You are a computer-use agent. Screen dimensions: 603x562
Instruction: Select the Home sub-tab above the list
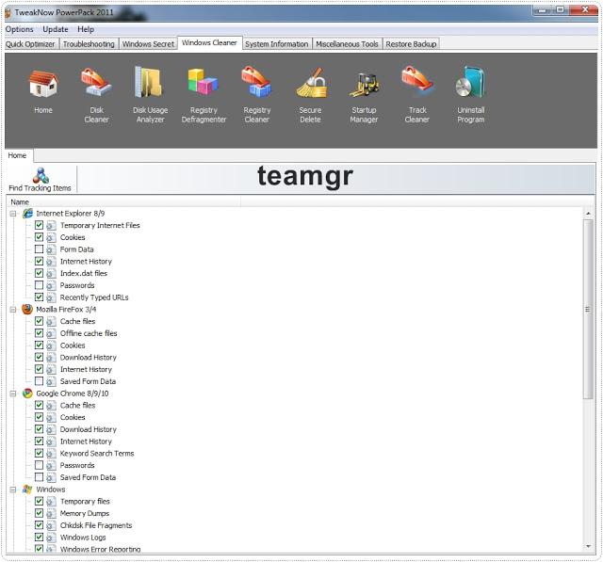(17, 155)
